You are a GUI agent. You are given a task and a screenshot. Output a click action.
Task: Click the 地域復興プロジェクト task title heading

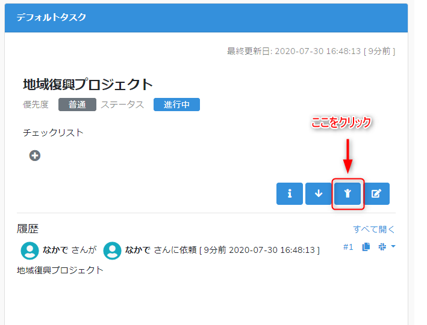pyautogui.click(x=88, y=84)
